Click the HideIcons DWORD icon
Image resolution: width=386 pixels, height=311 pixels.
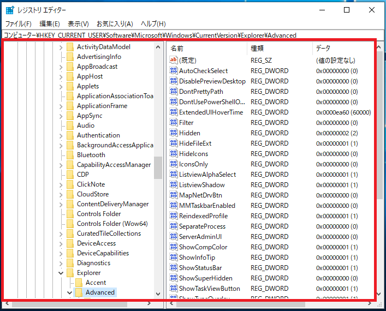173,153
